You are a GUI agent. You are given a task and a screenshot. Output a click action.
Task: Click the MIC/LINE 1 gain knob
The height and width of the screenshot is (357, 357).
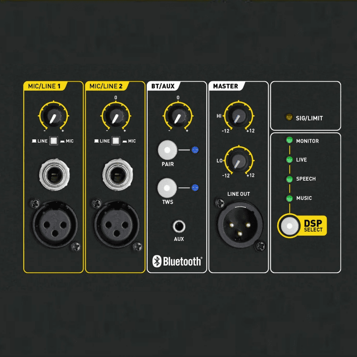[x=54, y=117]
